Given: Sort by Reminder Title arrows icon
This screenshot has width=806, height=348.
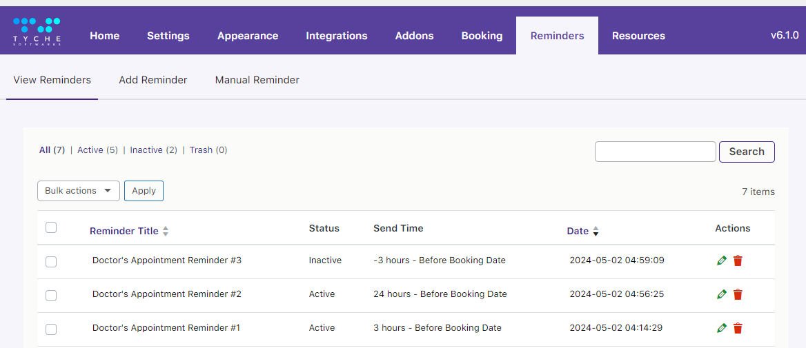Looking at the screenshot, I should point(166,232).
